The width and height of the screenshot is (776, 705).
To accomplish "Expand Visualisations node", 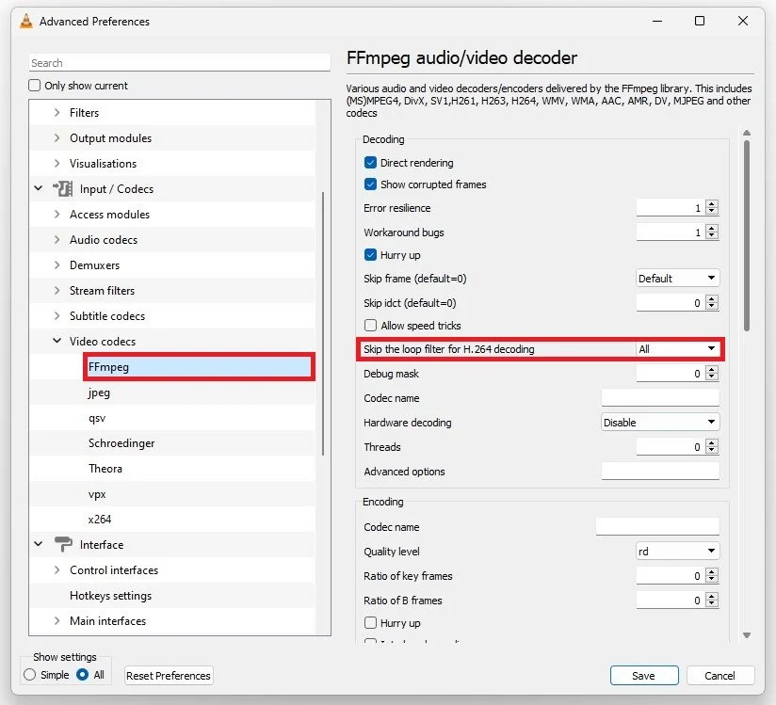I will click(x=57, y=163).
